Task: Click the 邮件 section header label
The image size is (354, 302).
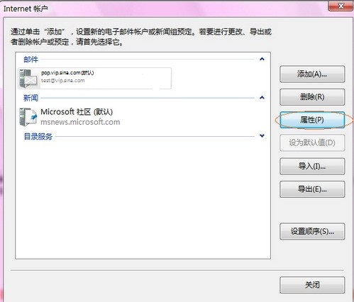Action: (31, 60)
